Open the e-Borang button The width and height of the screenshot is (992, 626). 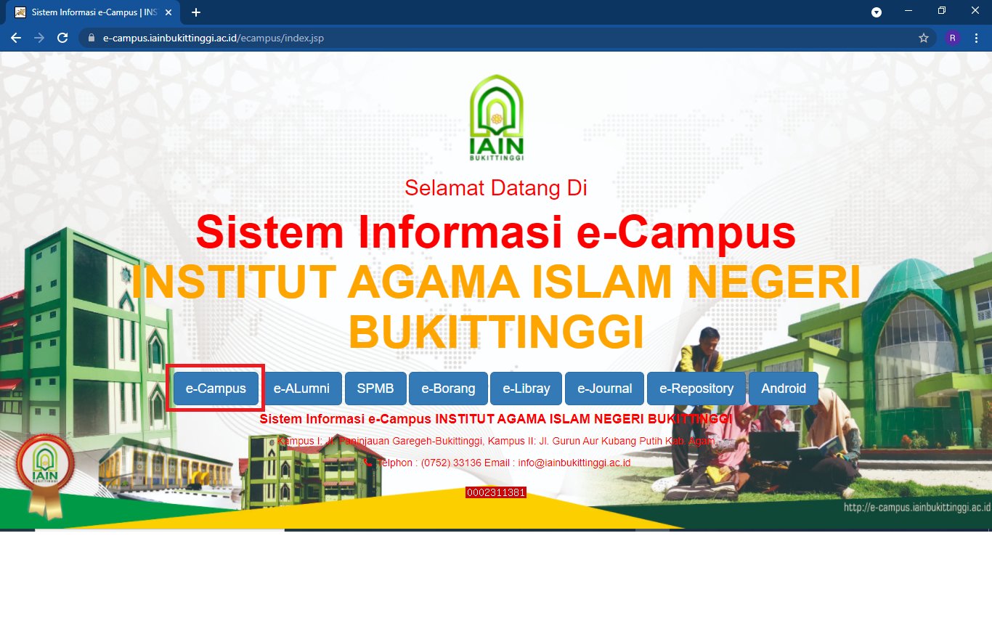click(448, 389)
